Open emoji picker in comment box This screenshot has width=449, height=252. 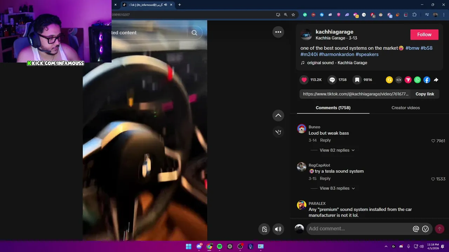click(425, 229)
